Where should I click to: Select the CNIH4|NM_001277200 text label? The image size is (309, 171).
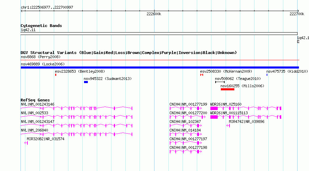[x=188, y=113]
